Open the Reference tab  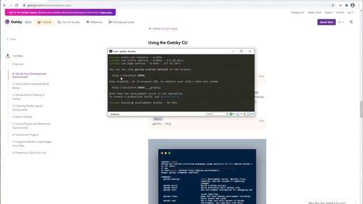(94, 22)
